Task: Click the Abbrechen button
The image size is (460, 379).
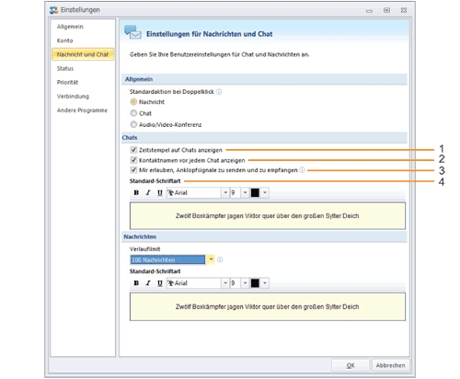Action: [x=390, y=365]
